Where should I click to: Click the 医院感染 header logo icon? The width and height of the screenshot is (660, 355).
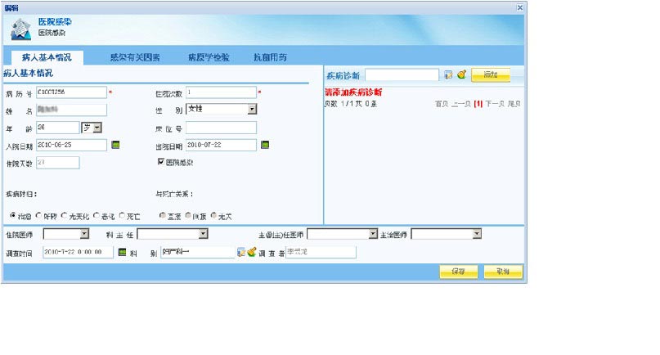pyautogui.click(x=21, y=29)
